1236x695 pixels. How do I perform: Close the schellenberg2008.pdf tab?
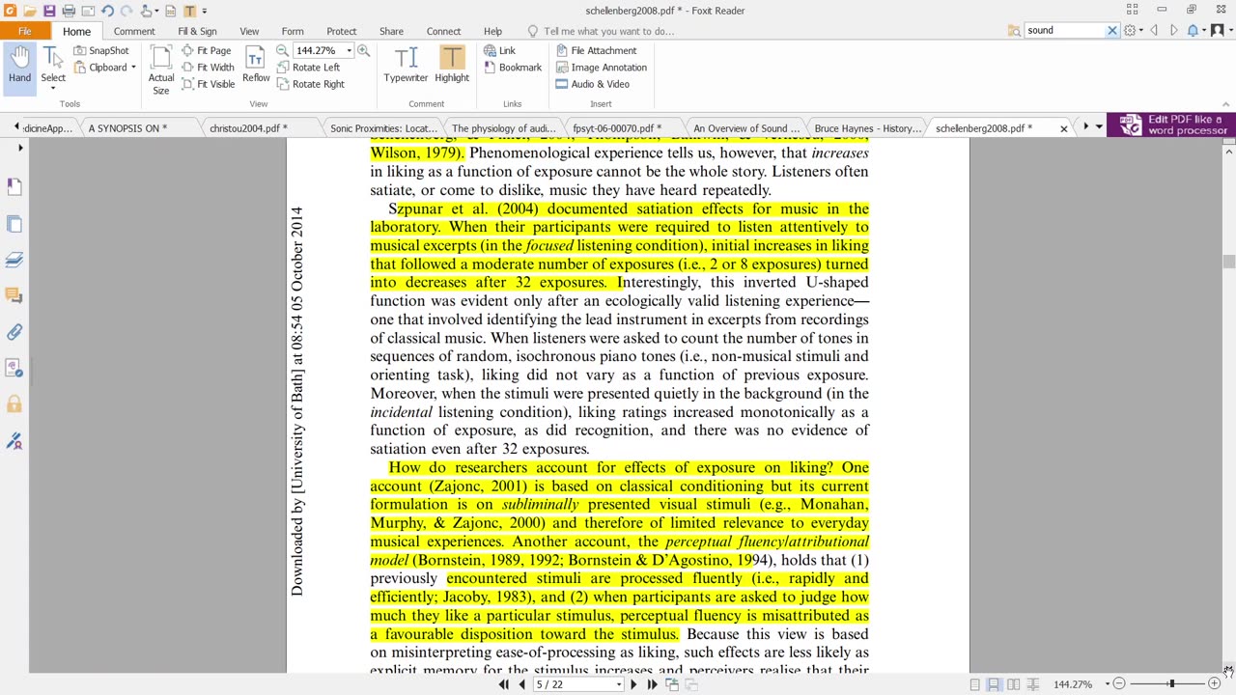(1063, 128)
